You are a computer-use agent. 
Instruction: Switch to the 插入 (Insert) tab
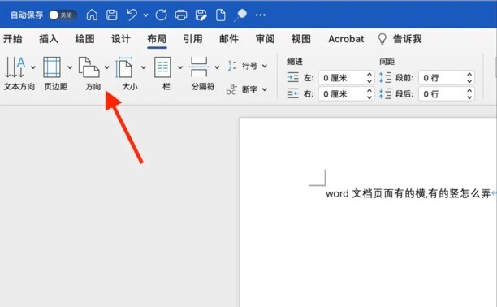coord(49,39)
